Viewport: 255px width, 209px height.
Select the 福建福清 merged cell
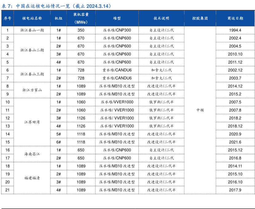coord(32,178)
